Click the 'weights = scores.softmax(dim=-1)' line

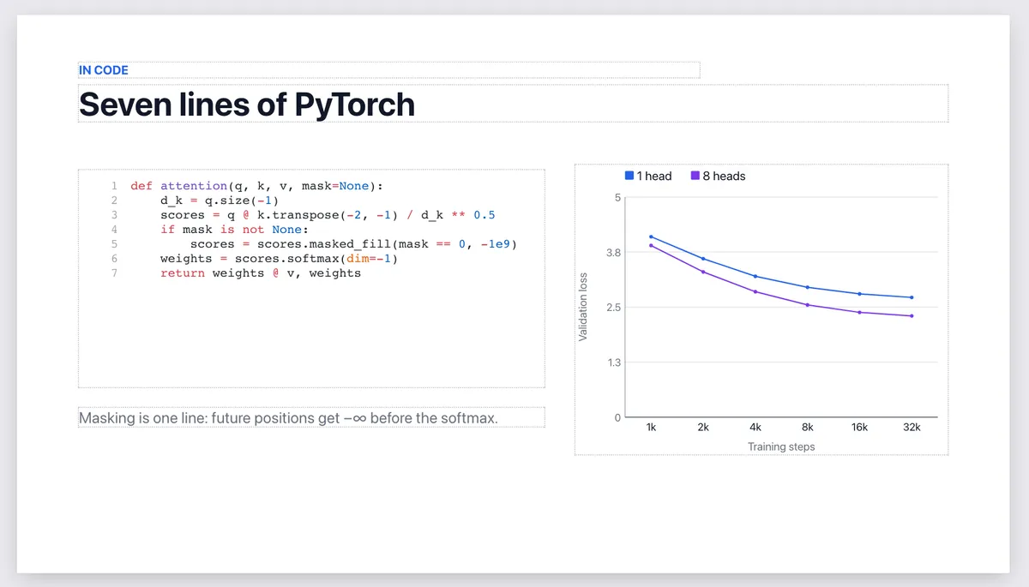280,258
